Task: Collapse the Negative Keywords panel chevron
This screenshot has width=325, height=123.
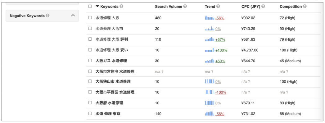Action: point(73,15)
